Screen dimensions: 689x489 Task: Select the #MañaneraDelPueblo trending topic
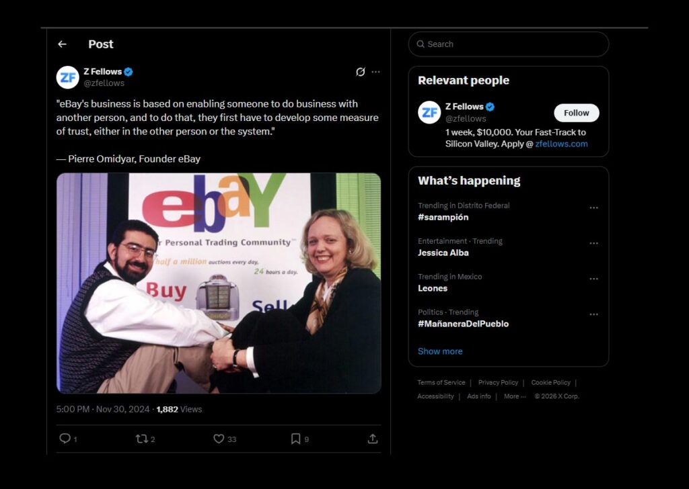pyautogui.click(x=463, y=324)
